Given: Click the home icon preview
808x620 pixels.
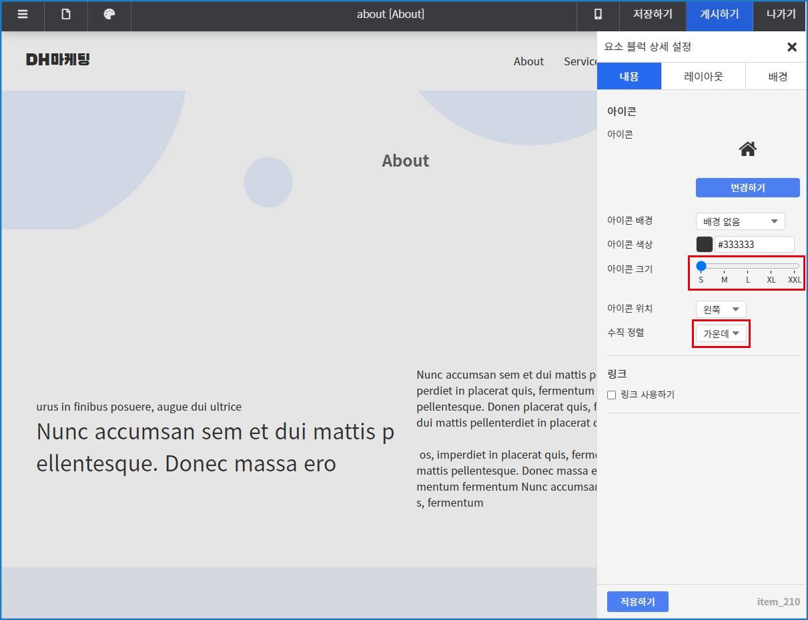Looking at the screenshot, I should 747,149.
